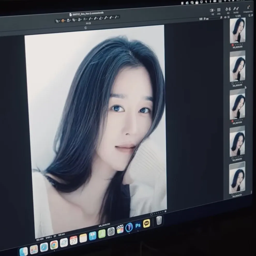Copy adjustments with the up-arrow icon
The height and width of the screenshot is (256, 256).
tap(235, 9)
